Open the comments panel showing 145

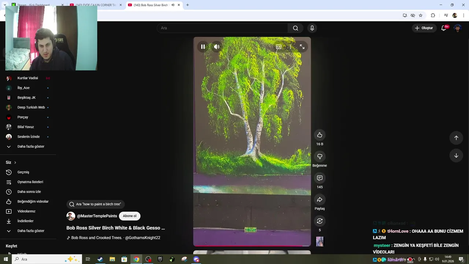coord(320,178)
